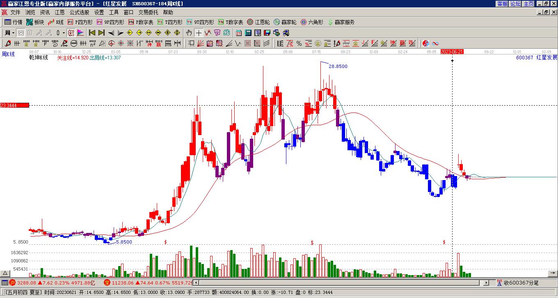This screenshot has height=298, width=558.
Task: Click the black left arrow icon
Action: click(x=111, y=33)
